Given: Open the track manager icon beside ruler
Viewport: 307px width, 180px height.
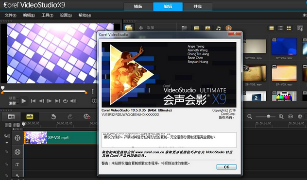Looking at the screenshot, I should 17,125.
